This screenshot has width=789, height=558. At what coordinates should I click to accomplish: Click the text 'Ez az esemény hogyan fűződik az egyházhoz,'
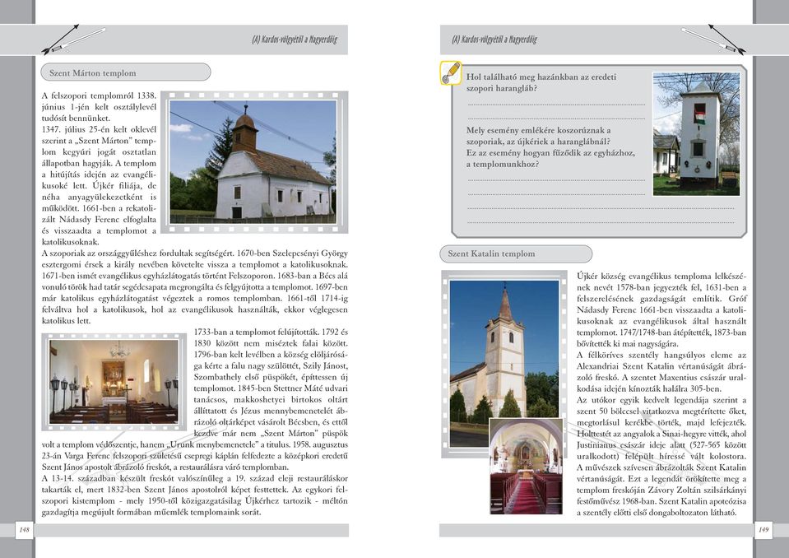[550, 153]
